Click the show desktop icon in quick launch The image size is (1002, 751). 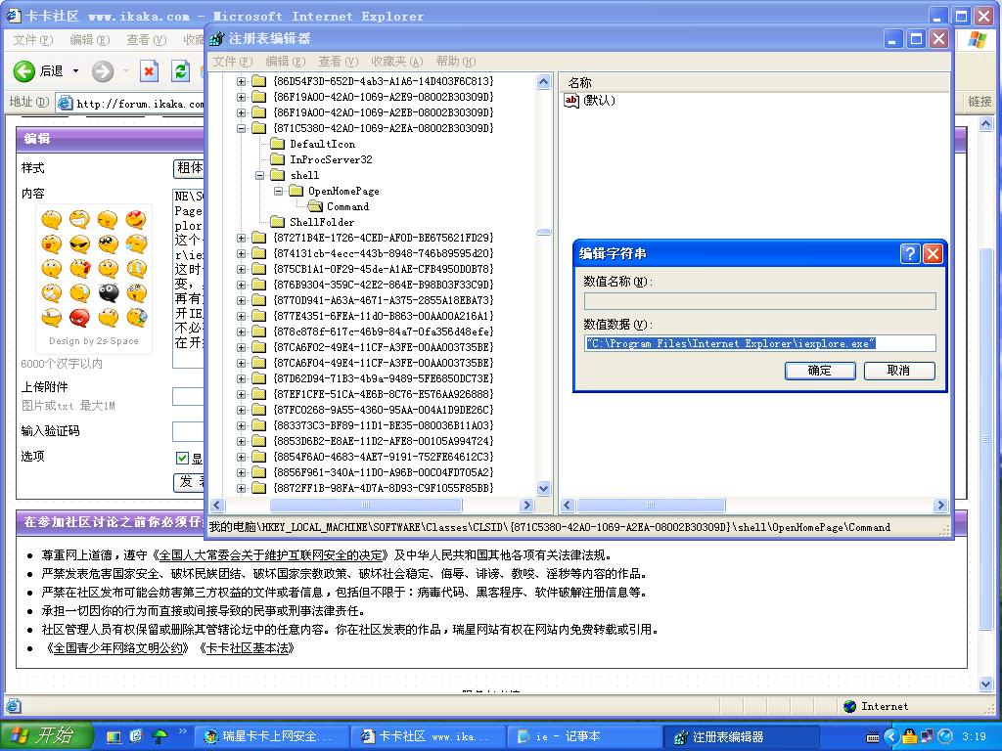[114, 736]
